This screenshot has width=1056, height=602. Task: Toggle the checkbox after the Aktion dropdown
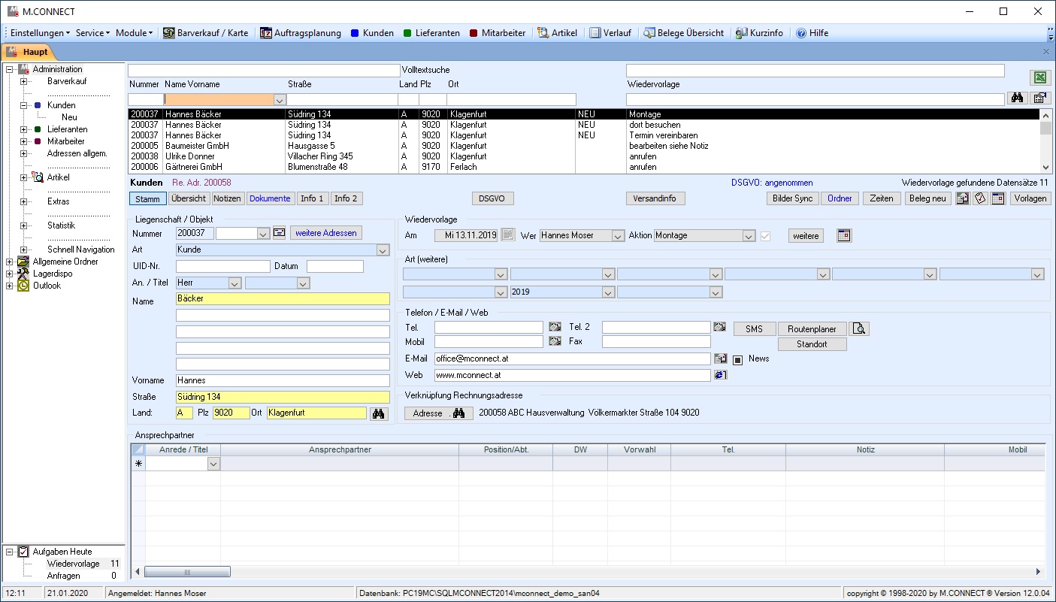pyautogui.click(x=766, y=236)
